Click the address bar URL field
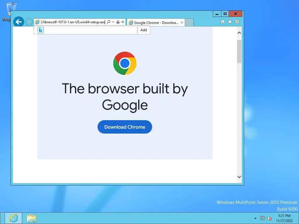 73,22
